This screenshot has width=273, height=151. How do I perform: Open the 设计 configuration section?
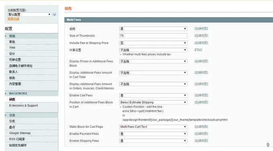pos(31,54)
